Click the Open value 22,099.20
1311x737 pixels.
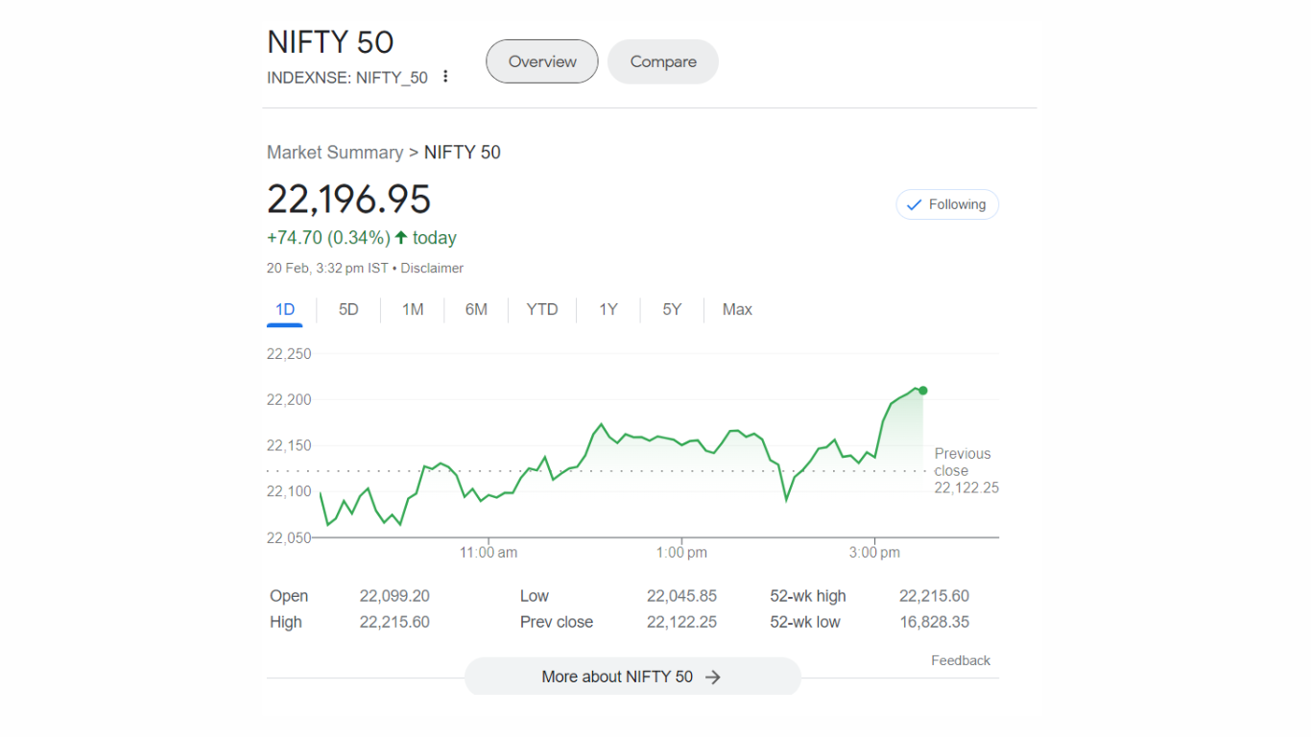[394, 596]
